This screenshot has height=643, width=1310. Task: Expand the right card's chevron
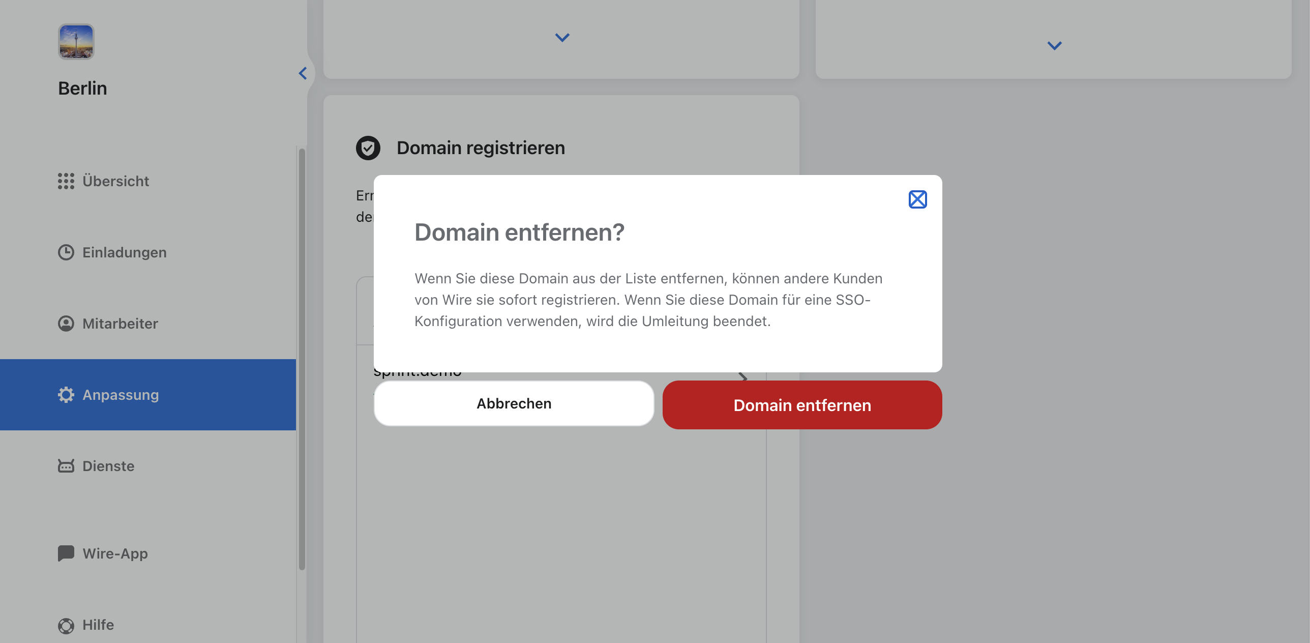(x=1055, y=46)
